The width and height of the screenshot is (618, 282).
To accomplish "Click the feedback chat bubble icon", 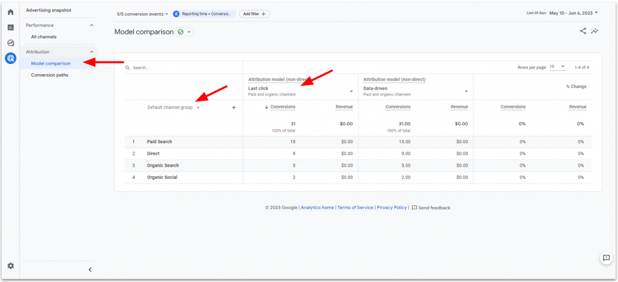I will coord(606,258).
